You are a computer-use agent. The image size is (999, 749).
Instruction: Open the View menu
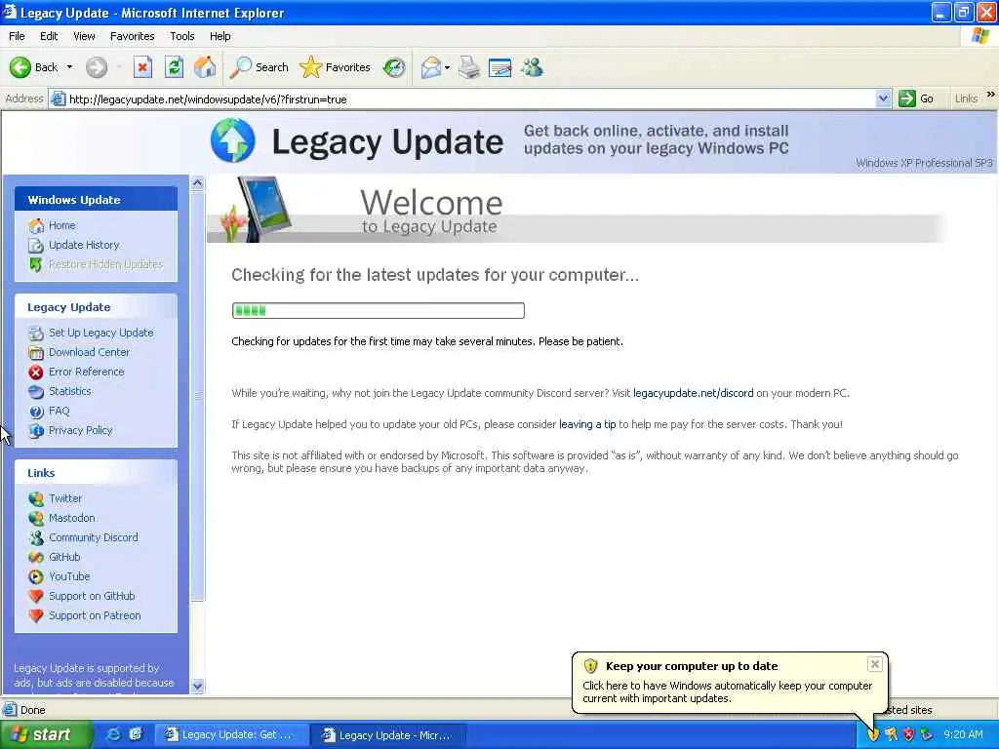tap(84, 36)
